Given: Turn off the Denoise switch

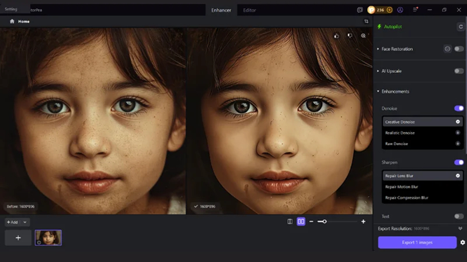Looking at the screenshot, I should 459,108.
